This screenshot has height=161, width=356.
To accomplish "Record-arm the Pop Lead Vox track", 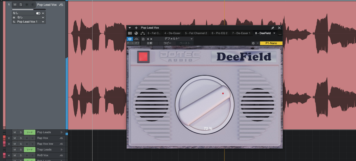I will (27, 5).
